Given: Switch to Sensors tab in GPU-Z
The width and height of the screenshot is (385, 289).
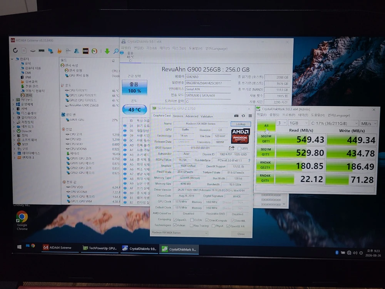Looking at the screenshot, I should pyautogui.click(x=178, y=116).
